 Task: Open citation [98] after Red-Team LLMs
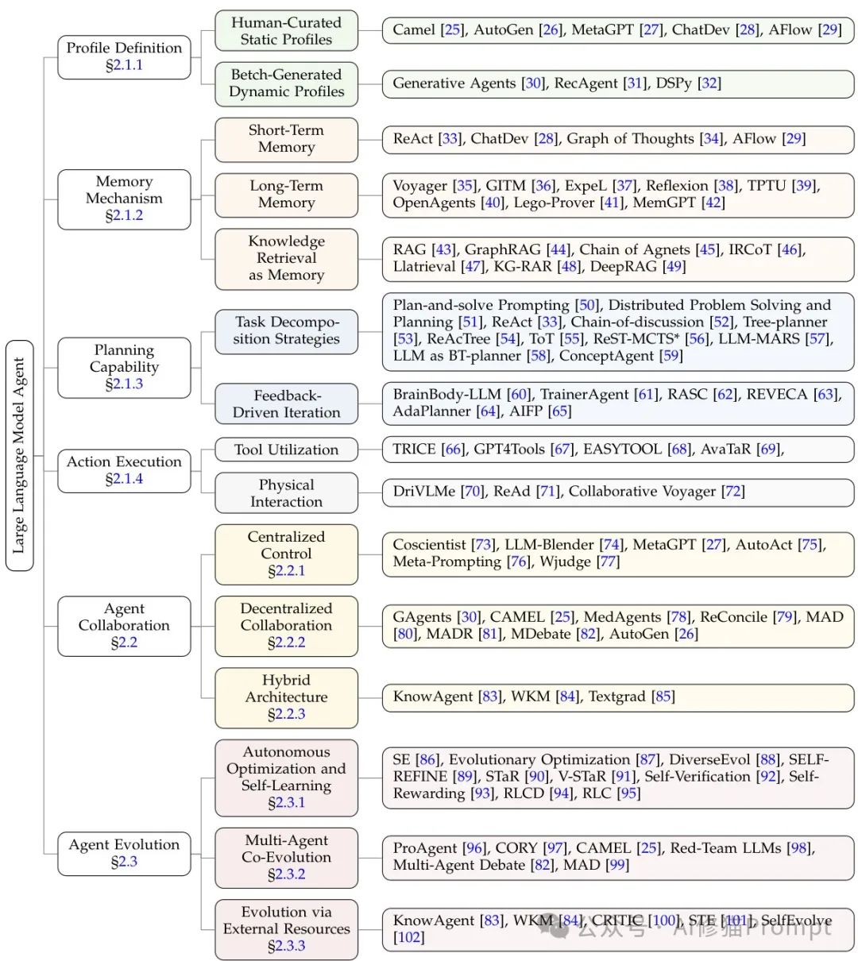[799, 848]
